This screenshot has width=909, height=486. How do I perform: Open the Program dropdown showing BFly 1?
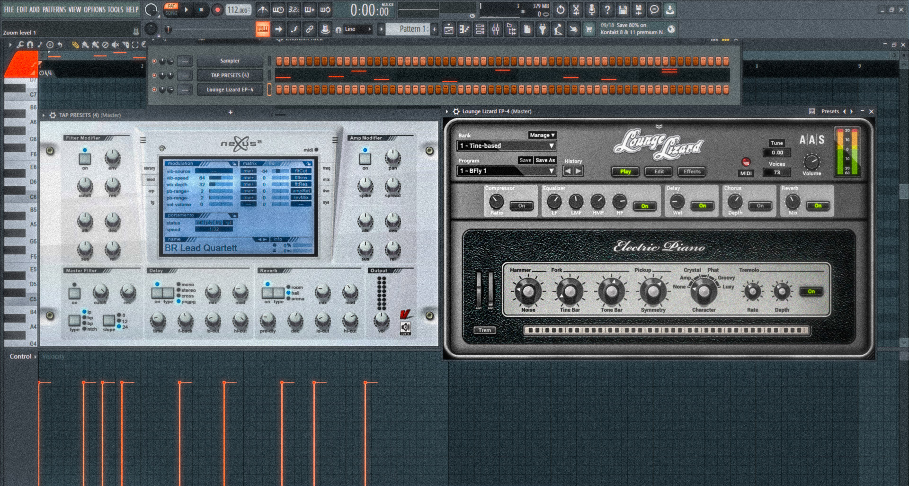507,171
